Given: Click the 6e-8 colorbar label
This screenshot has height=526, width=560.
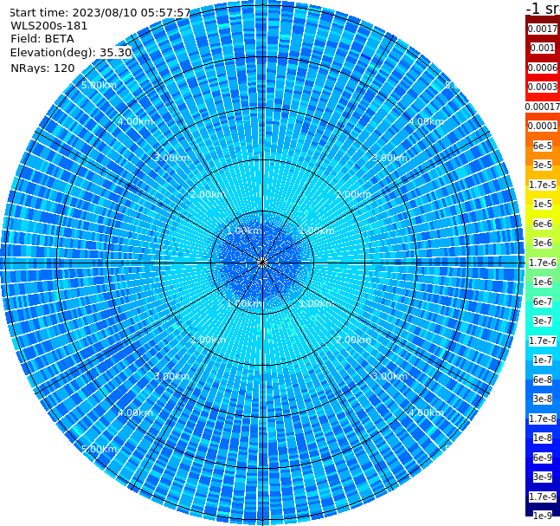Looking at the screenshot, I should pos(543,380).
